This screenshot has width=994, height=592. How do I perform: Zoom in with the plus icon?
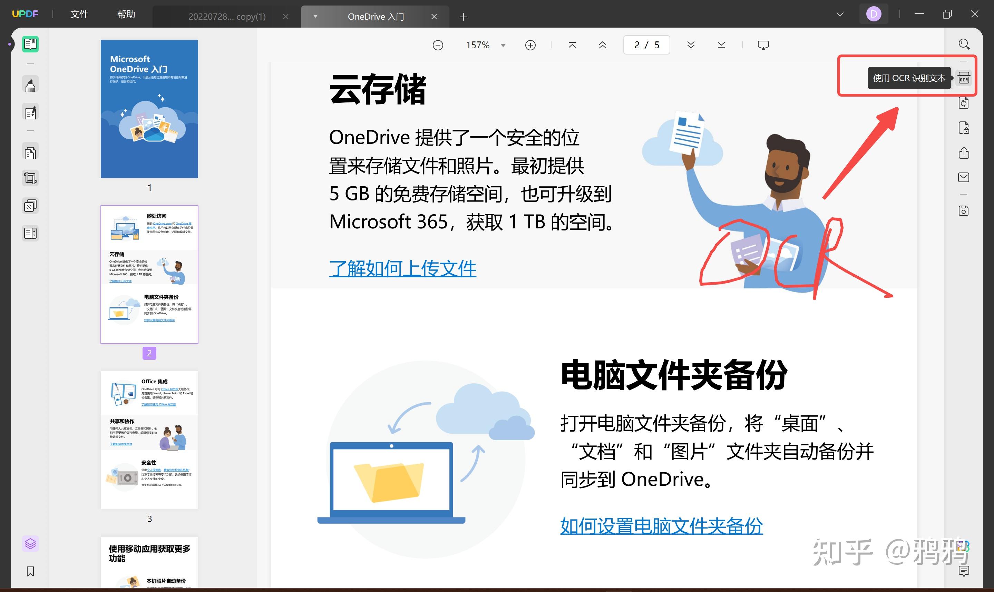coord(530,45)
